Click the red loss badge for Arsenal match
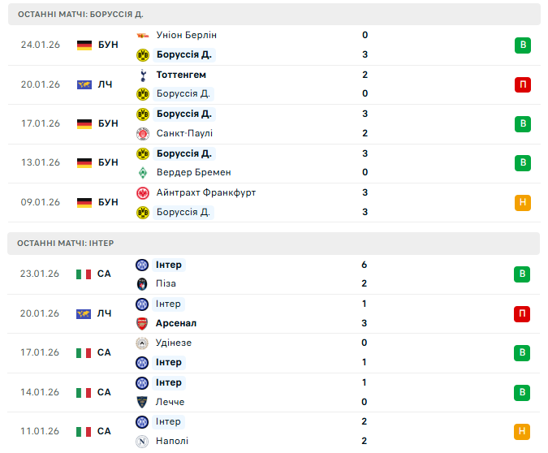 pyautogui.click(x=523, y=313)
